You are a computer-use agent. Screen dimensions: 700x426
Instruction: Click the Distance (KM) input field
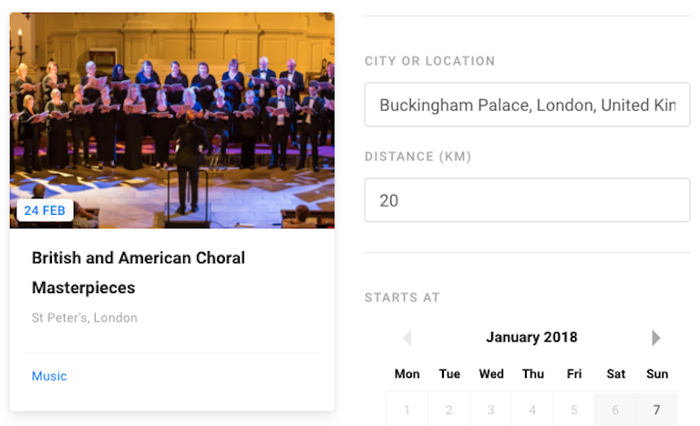pos(527,200)
